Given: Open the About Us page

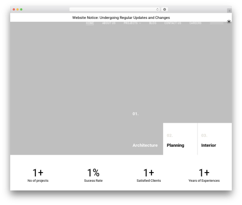Looking at the screenshot, I should (109, 23).
